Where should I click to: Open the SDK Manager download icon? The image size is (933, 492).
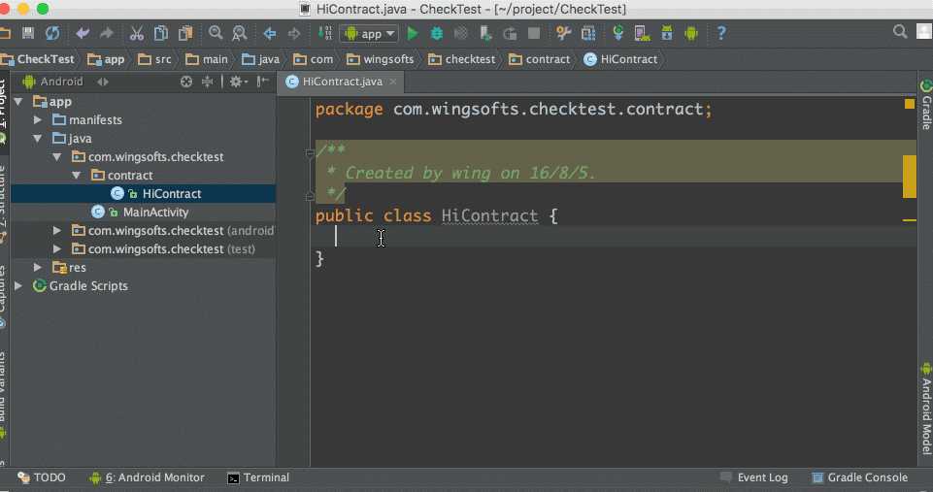click(x=667, y=33)
